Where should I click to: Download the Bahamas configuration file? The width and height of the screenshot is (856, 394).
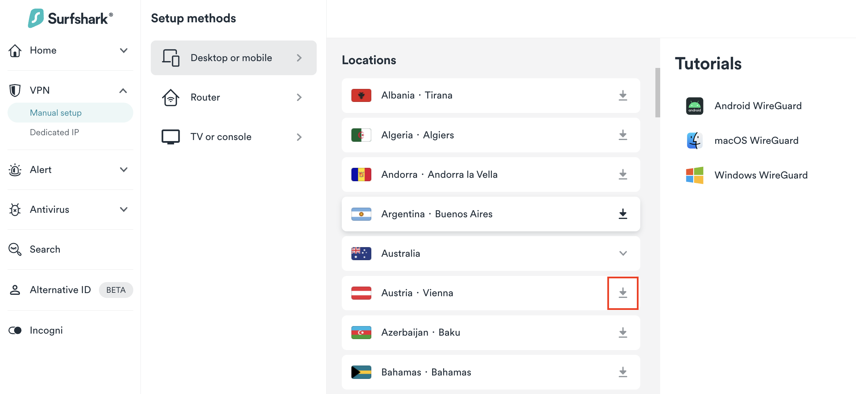pyautogui.click(x=623, y=372)
